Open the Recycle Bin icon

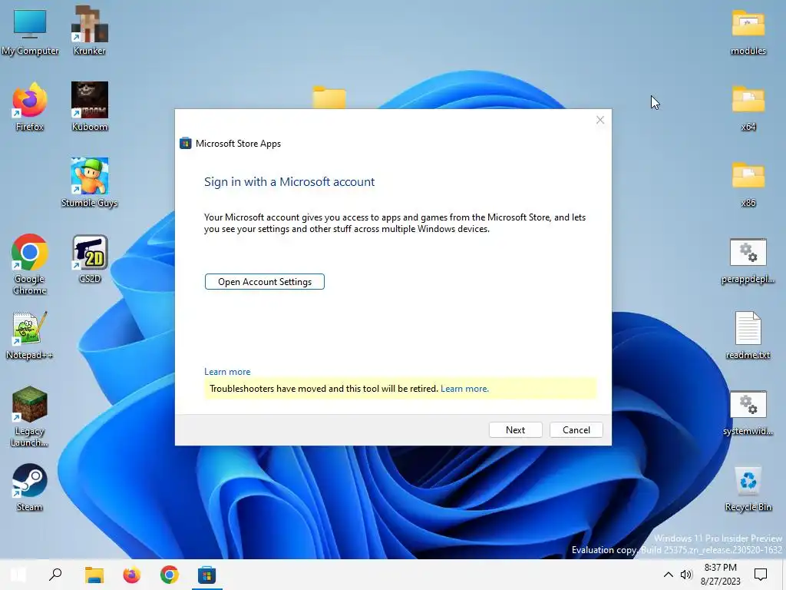pyautogui.click(x=748, y=489)
